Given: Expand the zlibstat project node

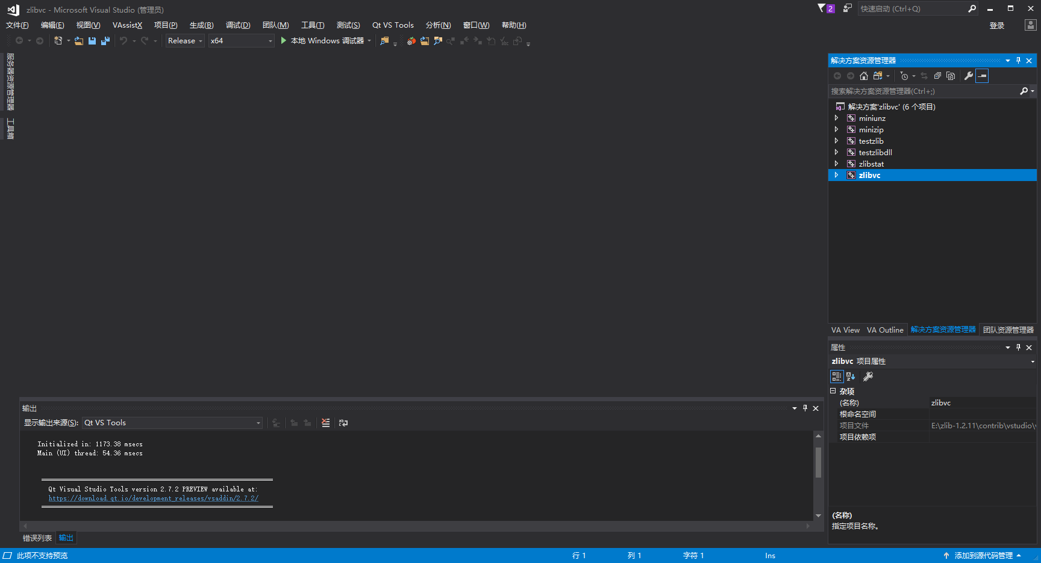Looking at the screenshot, I should point(836,164).
